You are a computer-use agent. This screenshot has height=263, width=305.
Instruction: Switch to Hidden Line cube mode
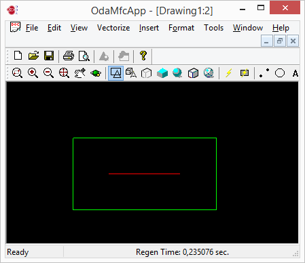[146, 73]
